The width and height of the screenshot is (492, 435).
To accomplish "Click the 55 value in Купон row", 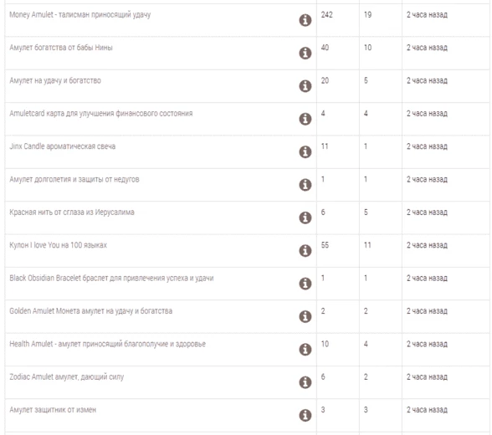I will (x=325, y=245).
